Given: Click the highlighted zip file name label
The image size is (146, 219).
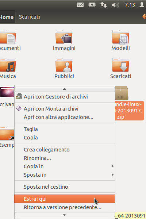Looking at the screenshot, I should tap(129, 111).
